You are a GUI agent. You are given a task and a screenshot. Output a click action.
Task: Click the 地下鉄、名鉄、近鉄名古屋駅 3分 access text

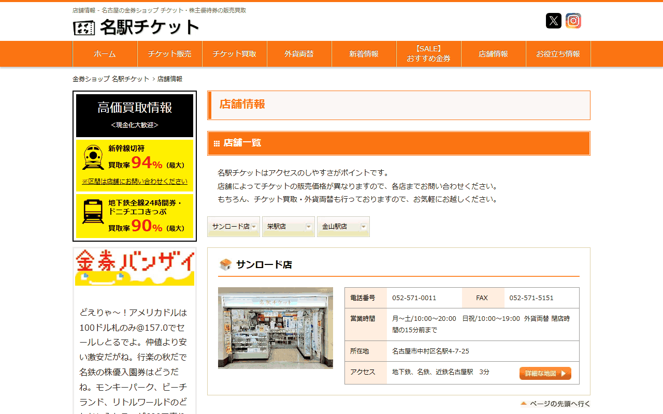point(441,372)
